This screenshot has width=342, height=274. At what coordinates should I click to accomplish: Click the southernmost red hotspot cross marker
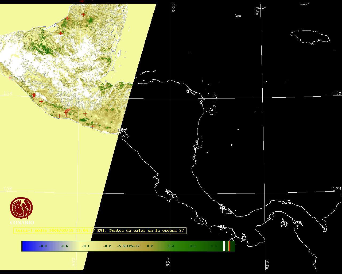coord(92,127)
